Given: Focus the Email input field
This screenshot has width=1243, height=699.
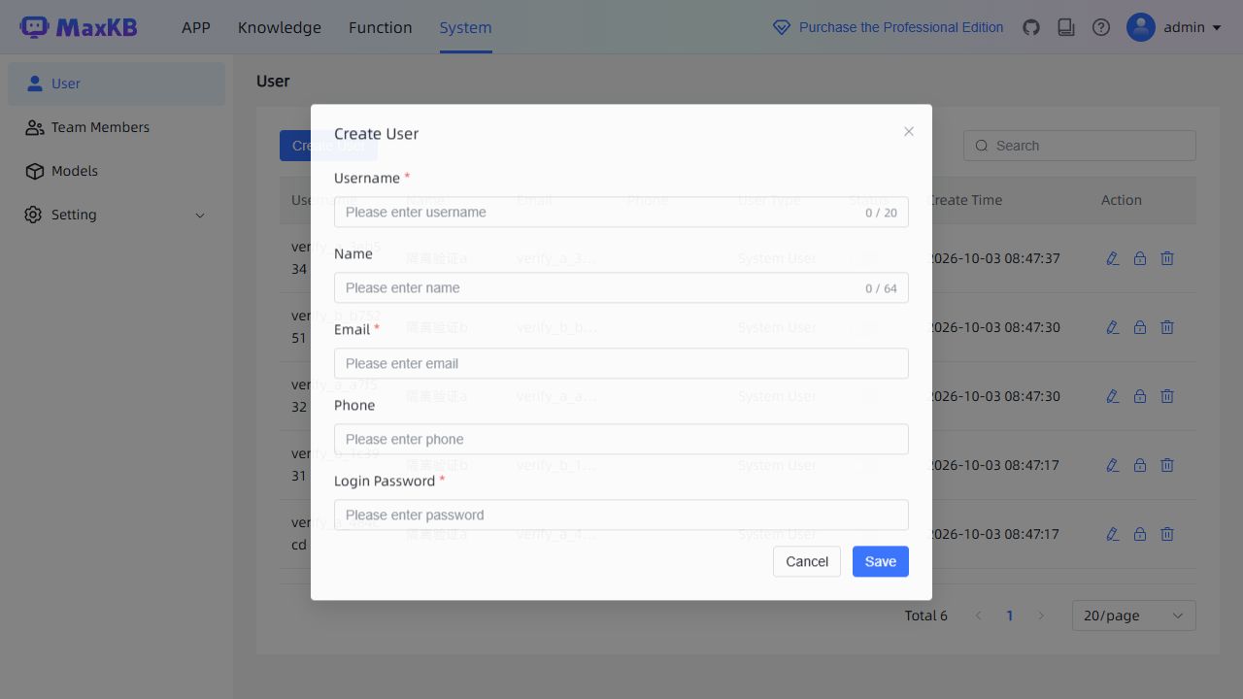Looking at the screenshot, I should click(x=621, y=363).
